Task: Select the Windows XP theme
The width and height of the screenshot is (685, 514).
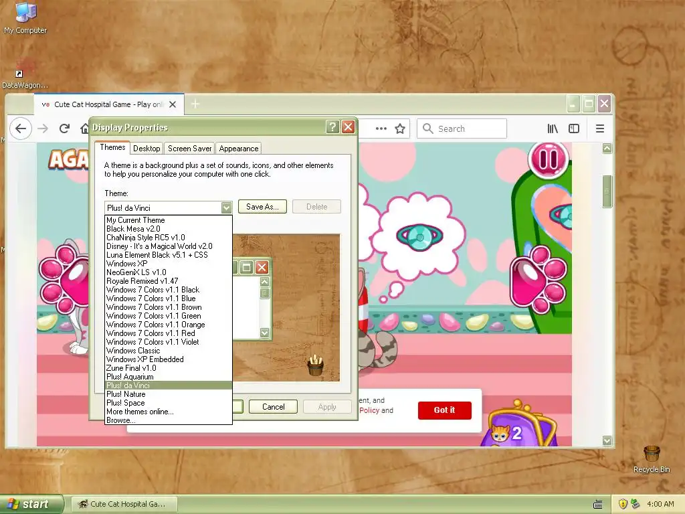Action: [x=169, y=264]
